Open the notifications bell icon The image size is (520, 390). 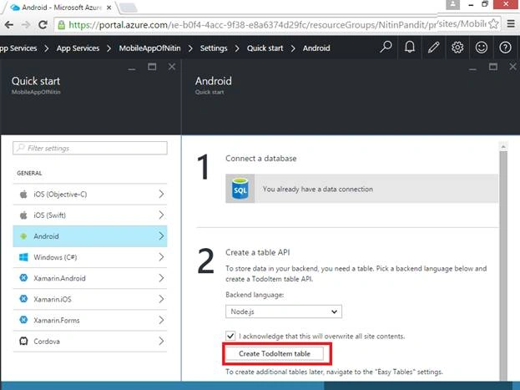pos(410,48)
